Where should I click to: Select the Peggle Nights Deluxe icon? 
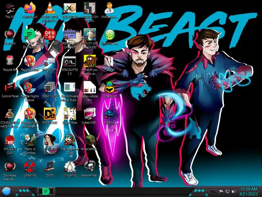[30, 87]
